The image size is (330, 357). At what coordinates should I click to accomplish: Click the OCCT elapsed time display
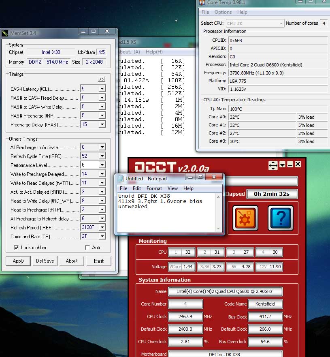272,194
